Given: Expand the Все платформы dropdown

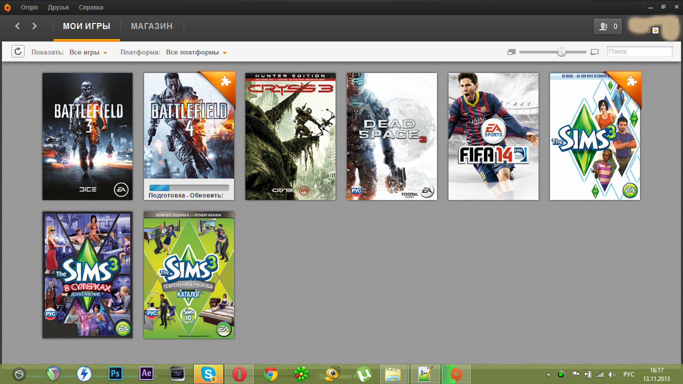Looking at the screenshot, I should 196,52.
